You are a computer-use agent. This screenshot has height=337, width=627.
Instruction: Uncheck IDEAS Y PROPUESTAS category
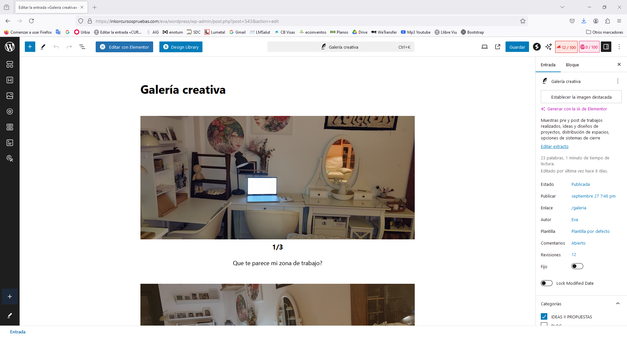[x=544, y=316]
